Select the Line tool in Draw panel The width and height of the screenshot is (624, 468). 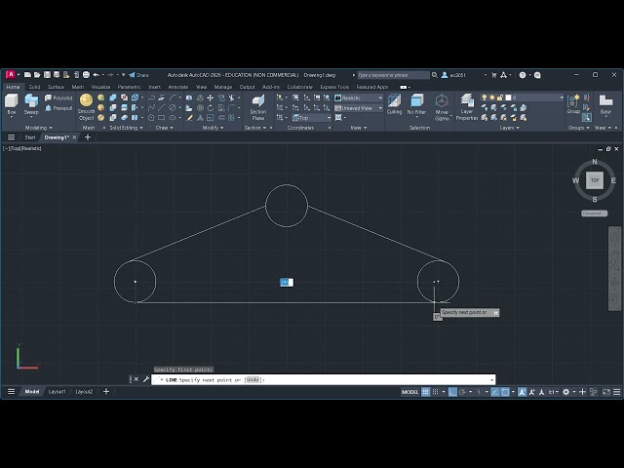click(x=161, y=108)
